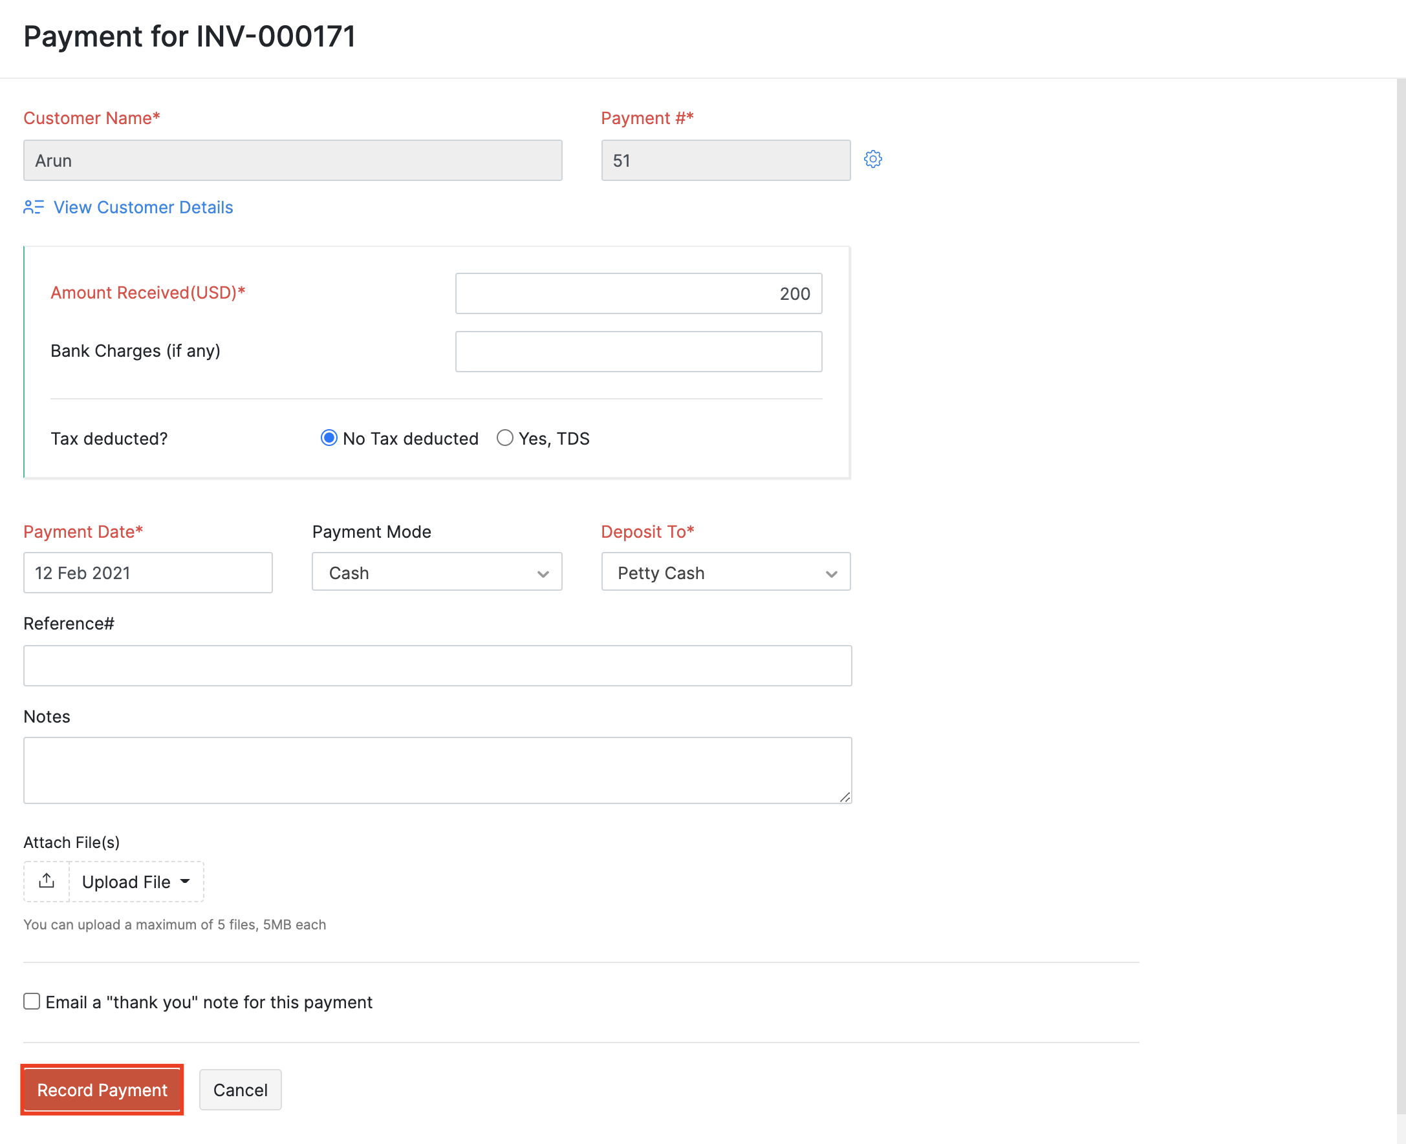Focus the Amount Received field

[x=638, y=293]
